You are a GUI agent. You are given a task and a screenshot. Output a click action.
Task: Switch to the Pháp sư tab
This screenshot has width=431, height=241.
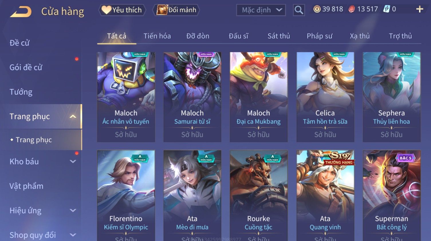pos(319,36)
